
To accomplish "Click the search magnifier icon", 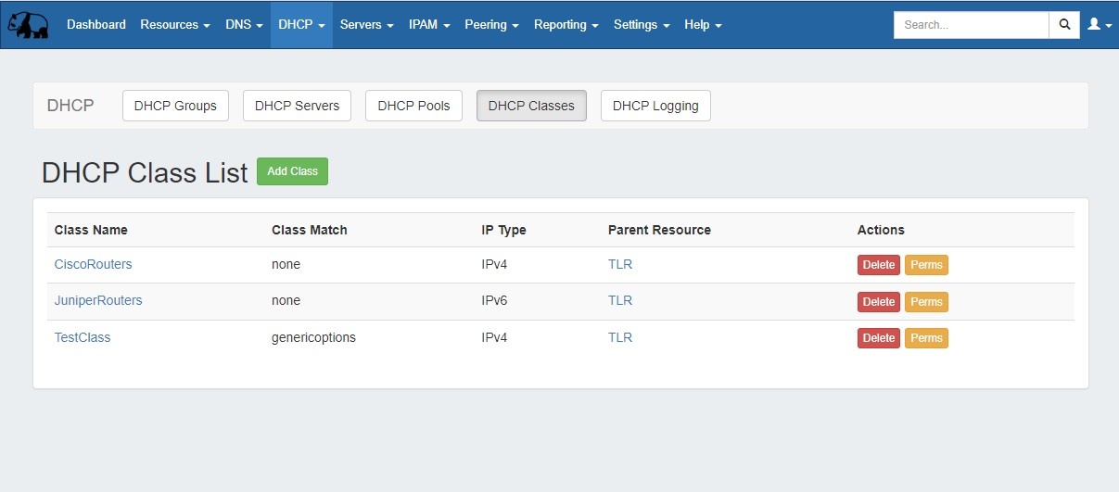I will click(1064, 25).
